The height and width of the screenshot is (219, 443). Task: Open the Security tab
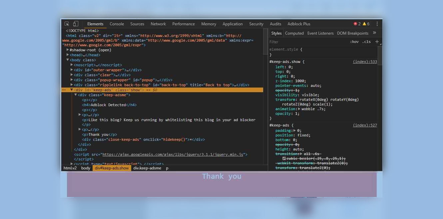pos(256,24)
